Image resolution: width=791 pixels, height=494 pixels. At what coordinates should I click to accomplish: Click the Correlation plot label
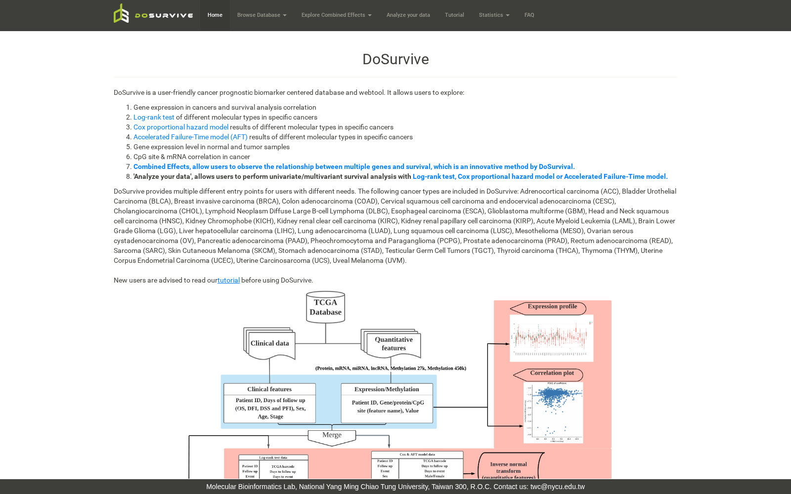tap(549, 374)
